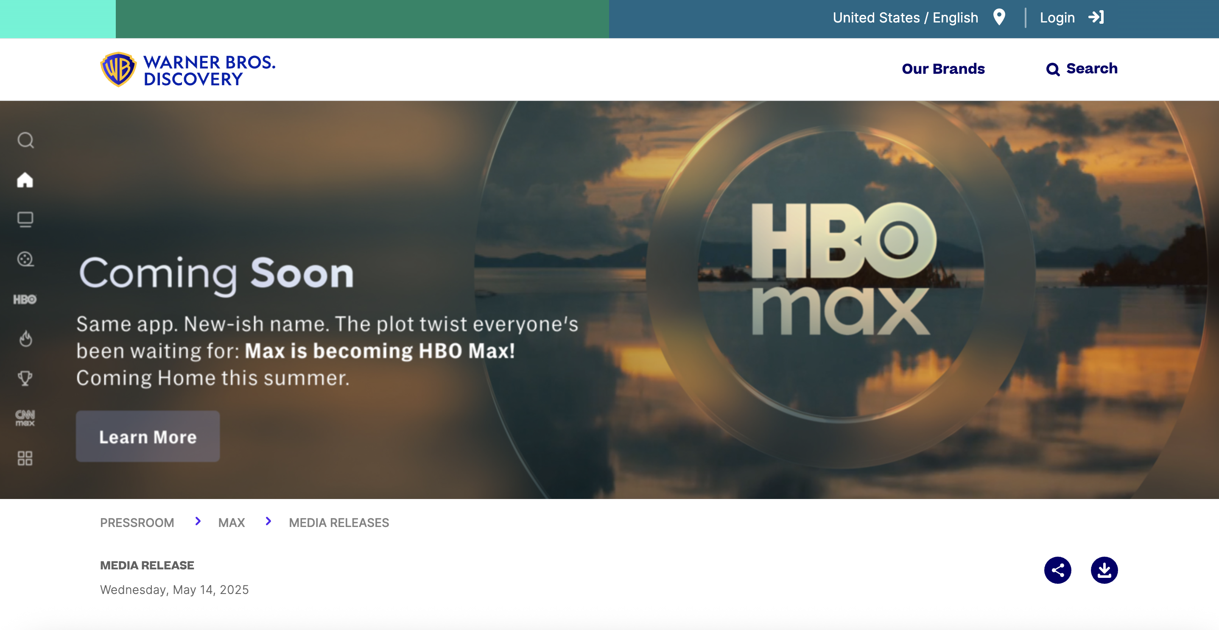Open the sidebar trophy sports icon

tap(25, 378)
